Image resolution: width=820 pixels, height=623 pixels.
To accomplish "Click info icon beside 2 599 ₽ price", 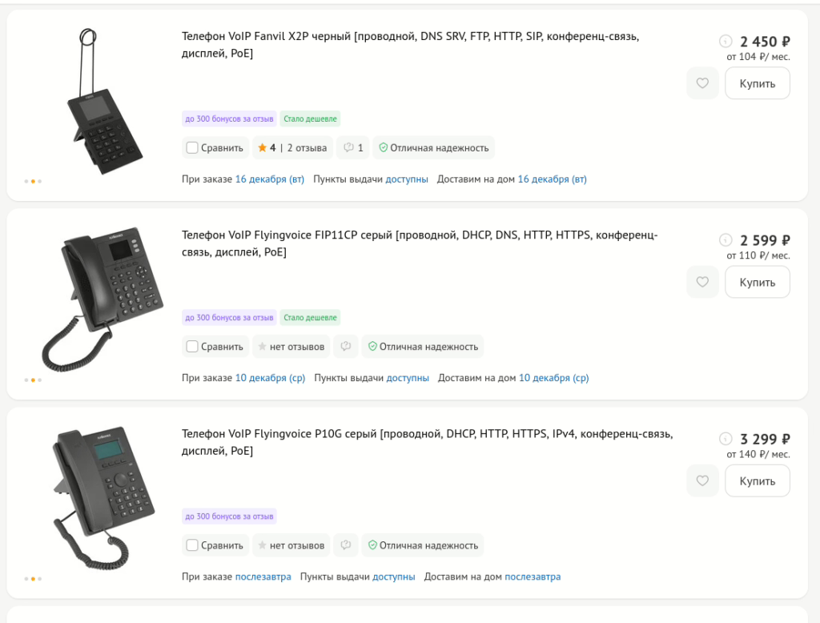I will coord(726,239).
